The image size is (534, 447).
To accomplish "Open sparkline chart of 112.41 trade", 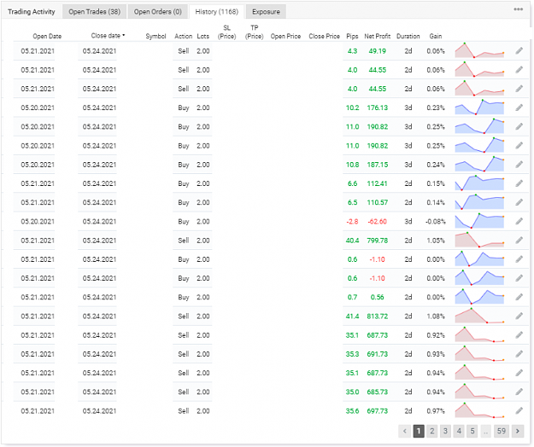I will pyautogui.click(x=479, y=183).
